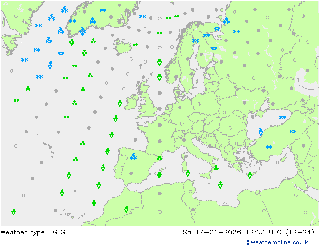Select the green shower symbol by the Balearic Islands

(x=159, y=175)
